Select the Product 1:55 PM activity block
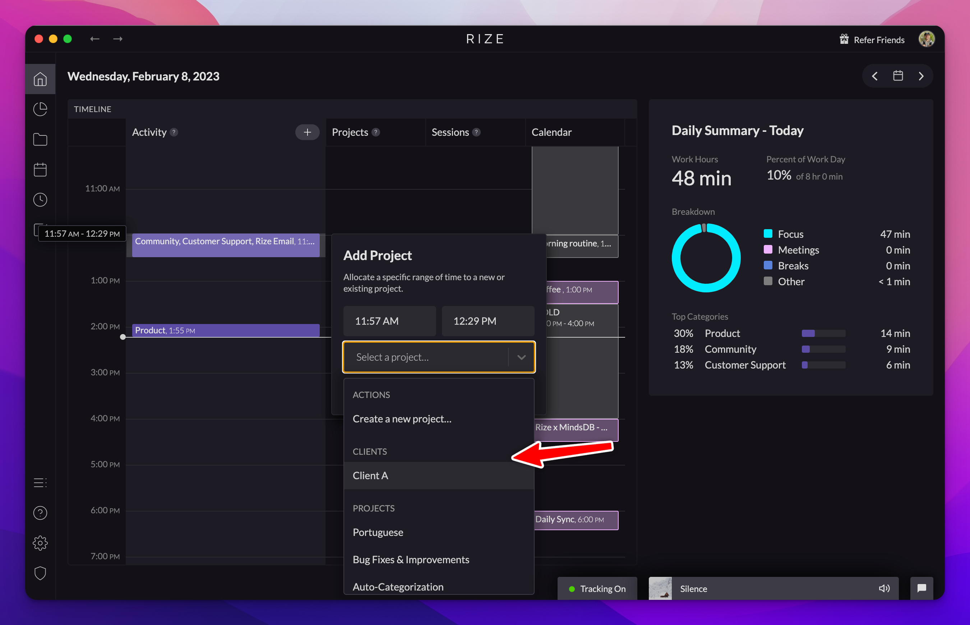Screen dimensions: 970x625 pyautogui.click(x=226, y=330)
